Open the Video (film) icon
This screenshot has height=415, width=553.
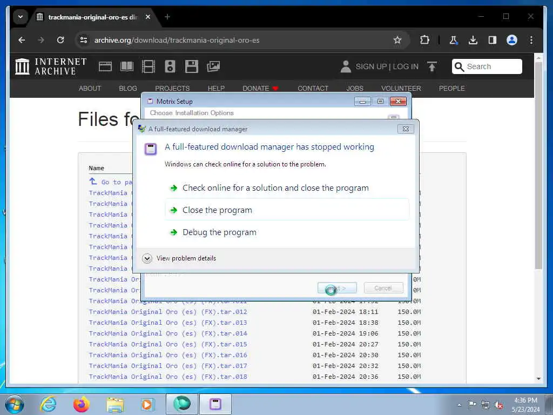pyautogui.click(x=148, y=66)
